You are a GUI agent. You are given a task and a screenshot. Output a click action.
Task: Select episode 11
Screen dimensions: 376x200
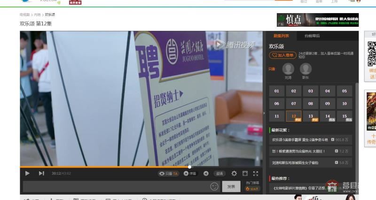click(x=277, y=116)
